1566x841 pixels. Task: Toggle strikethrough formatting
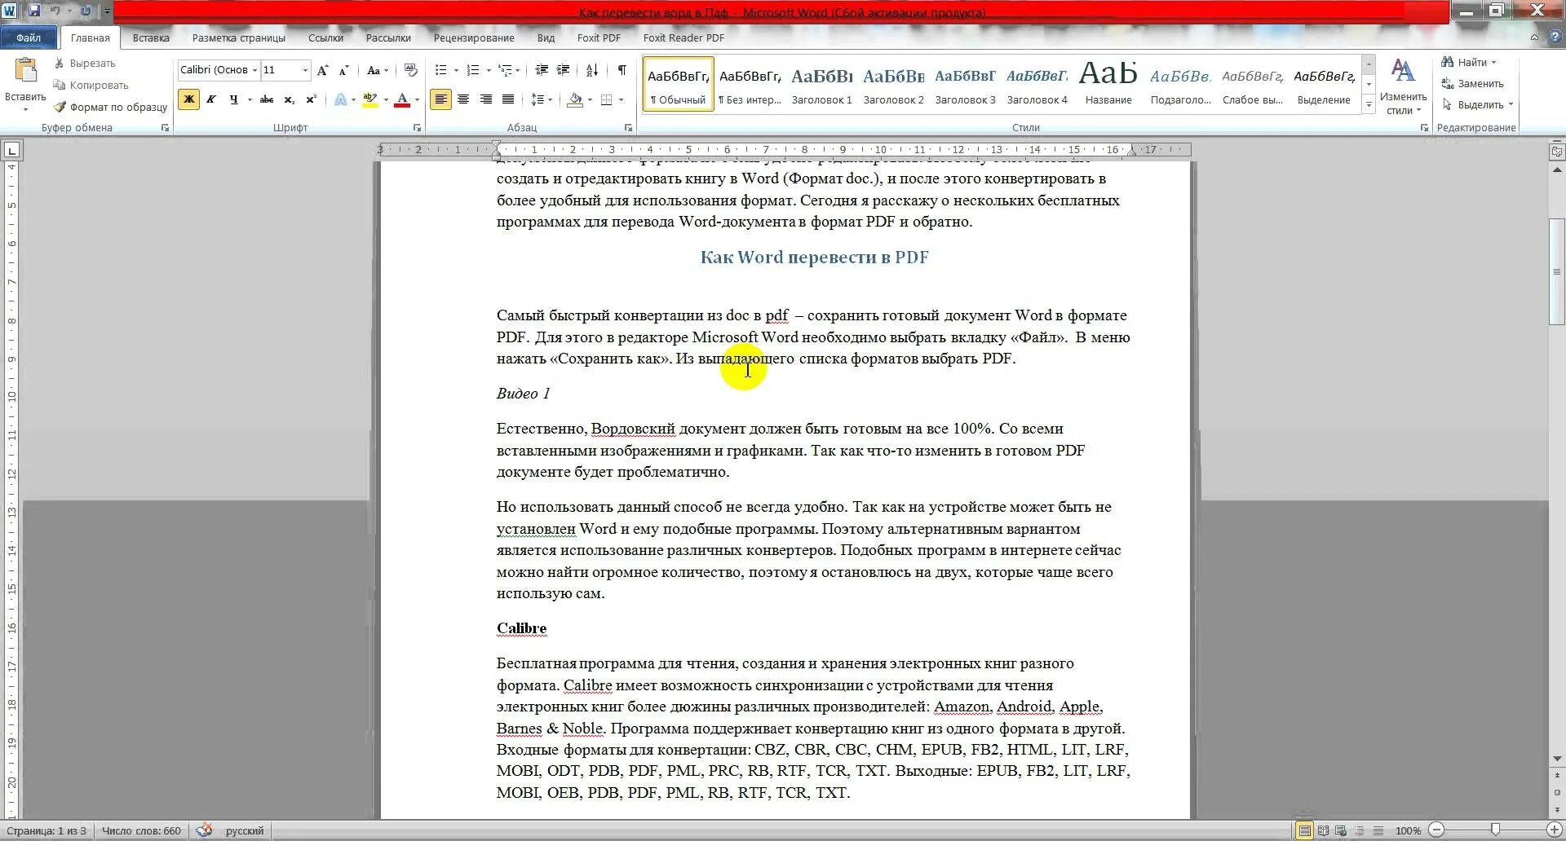[x=267, y=99]
